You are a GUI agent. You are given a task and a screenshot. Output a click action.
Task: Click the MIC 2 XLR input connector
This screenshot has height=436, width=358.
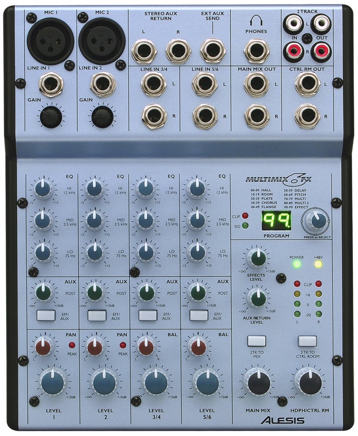pos(102,39)
